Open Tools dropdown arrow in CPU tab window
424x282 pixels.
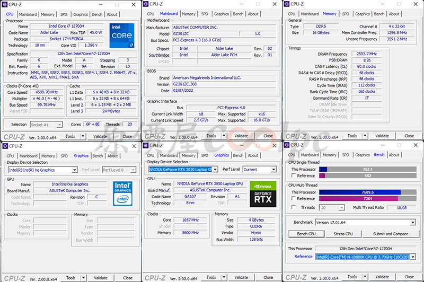pos(83,136)
